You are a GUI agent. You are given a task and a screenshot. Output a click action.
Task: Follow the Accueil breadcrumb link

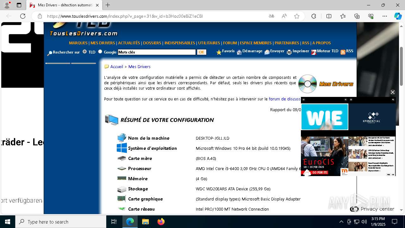tap(117, 66)
